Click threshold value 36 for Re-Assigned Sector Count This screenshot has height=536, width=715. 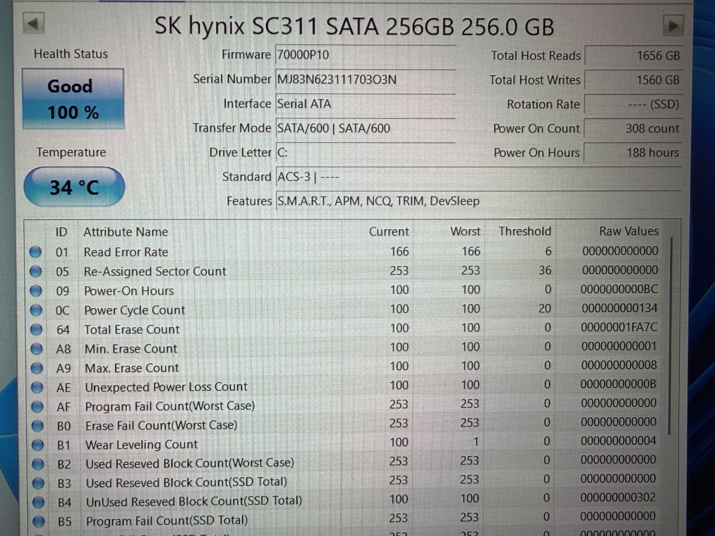coord(545,271)
